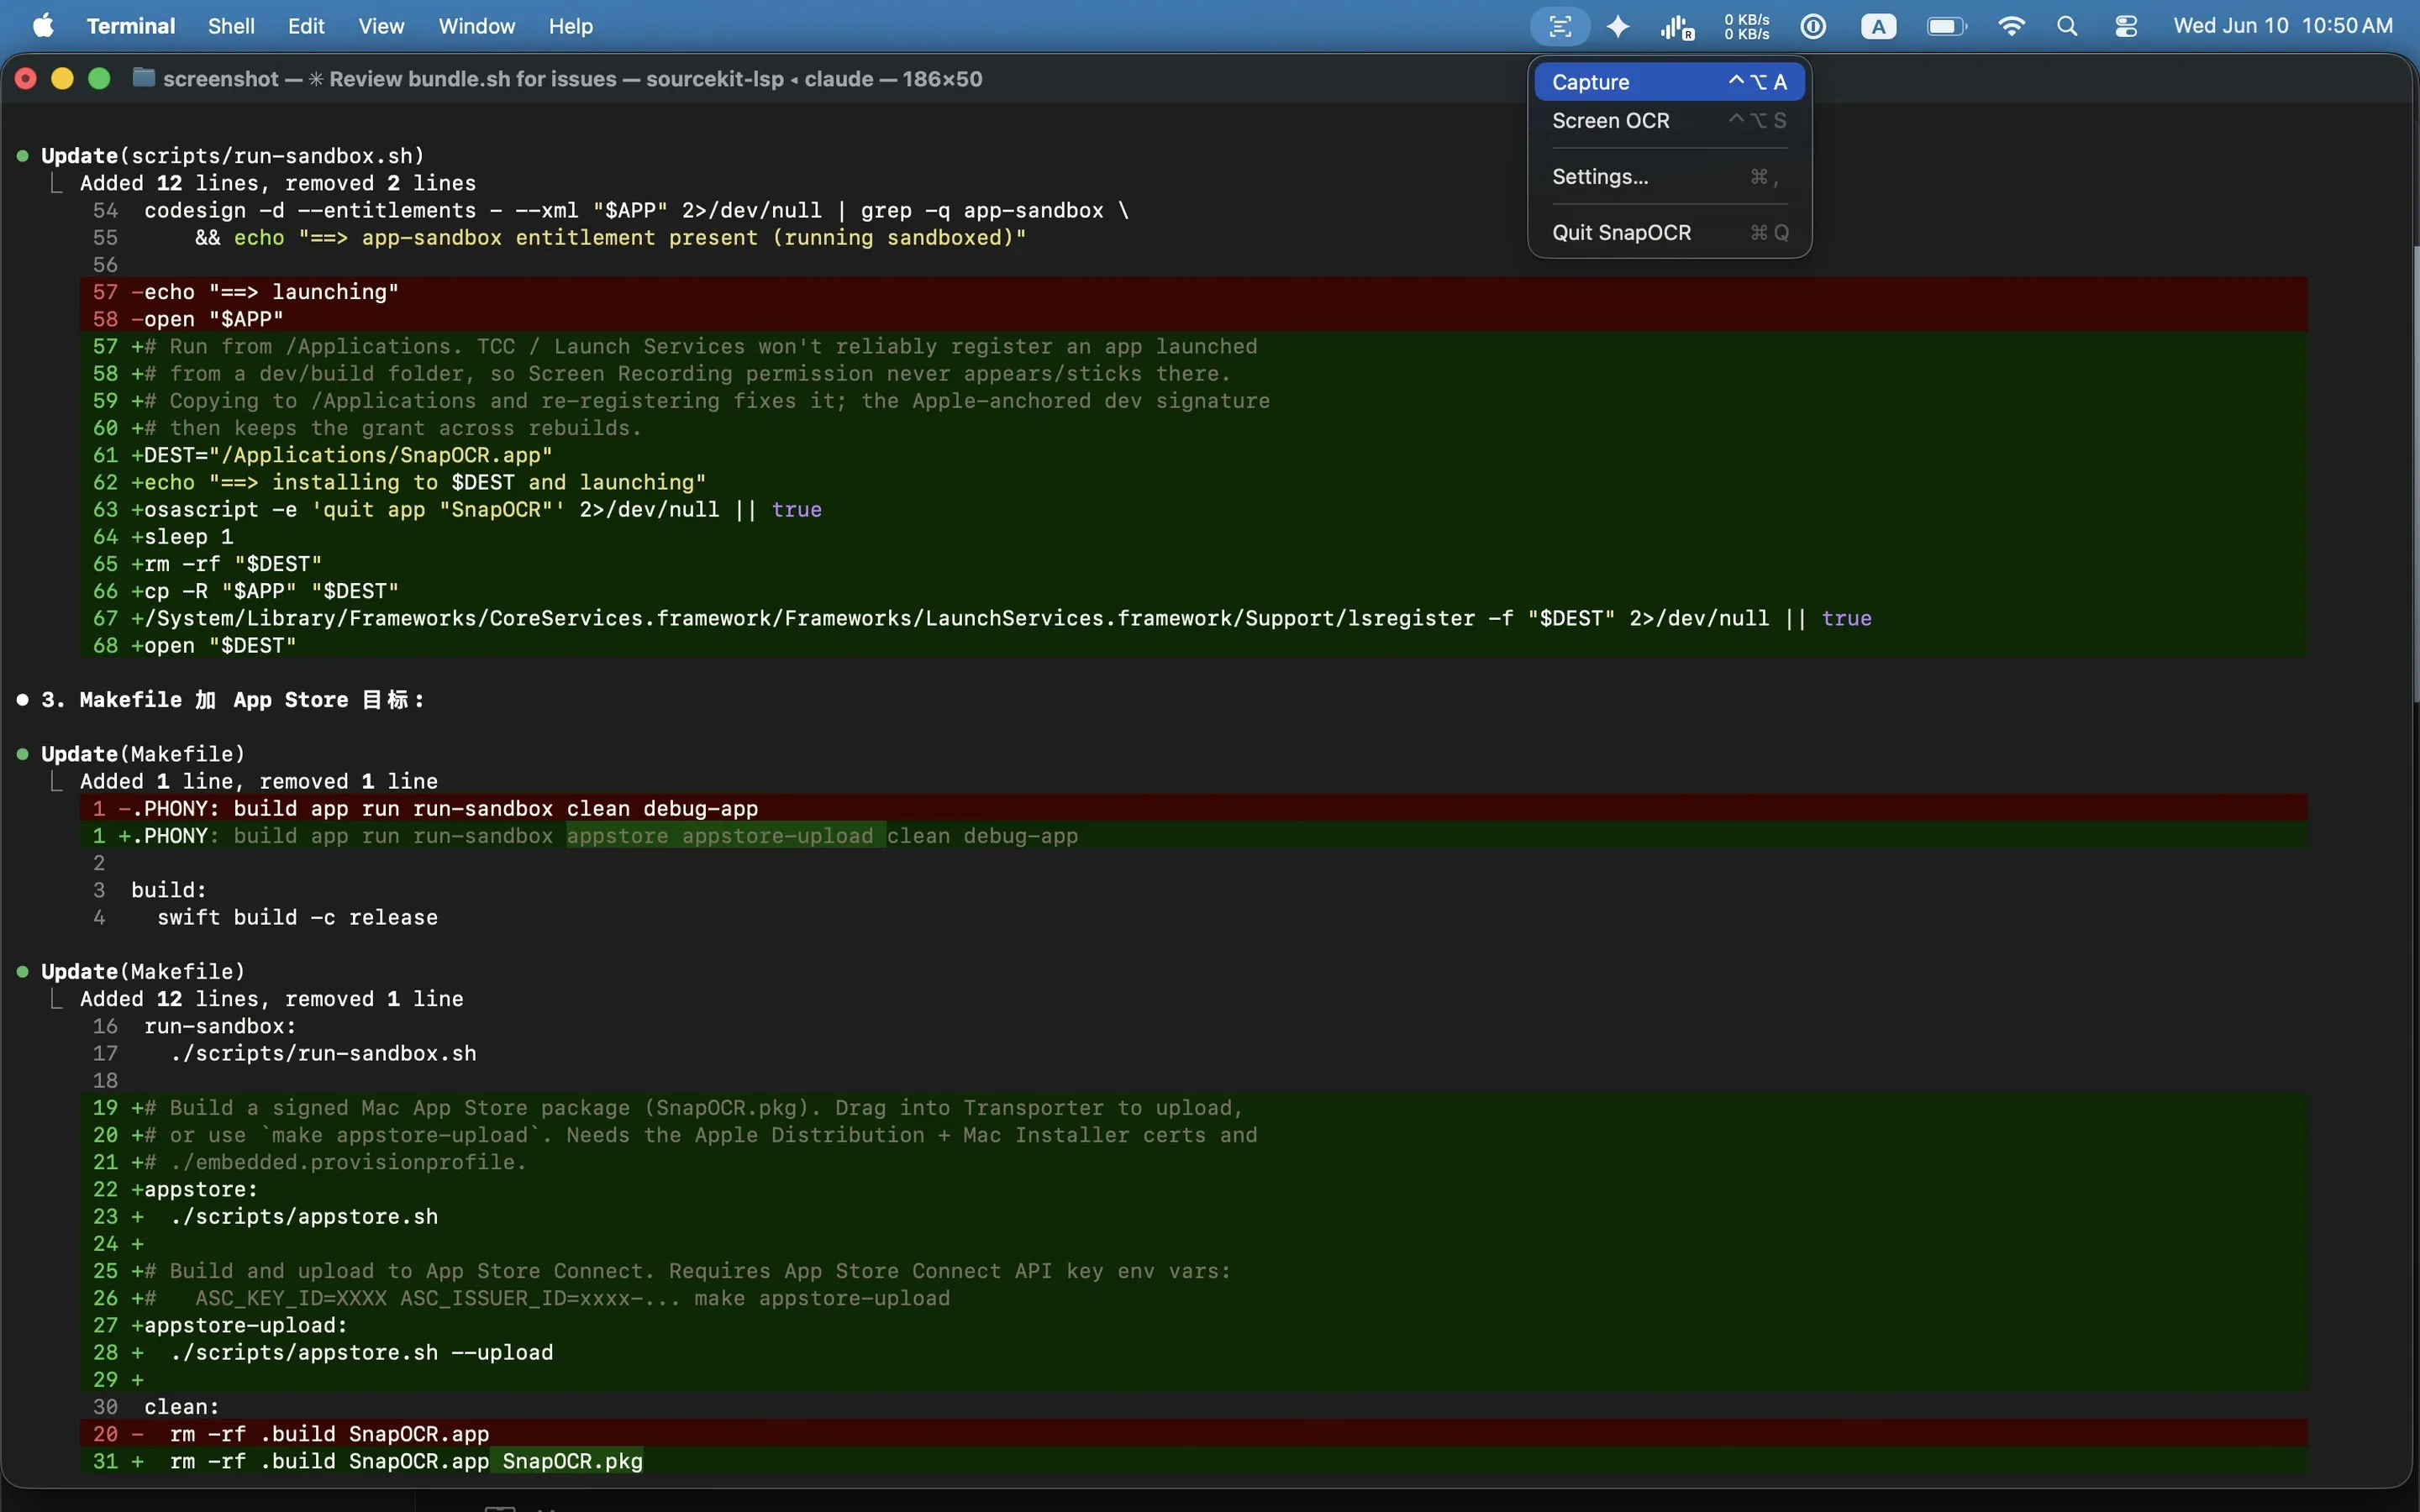This screenshot has width=2420, height=1512.
Task: Click the '&& echo' app-sandbox entitlement line
Action: click(610, 237)
